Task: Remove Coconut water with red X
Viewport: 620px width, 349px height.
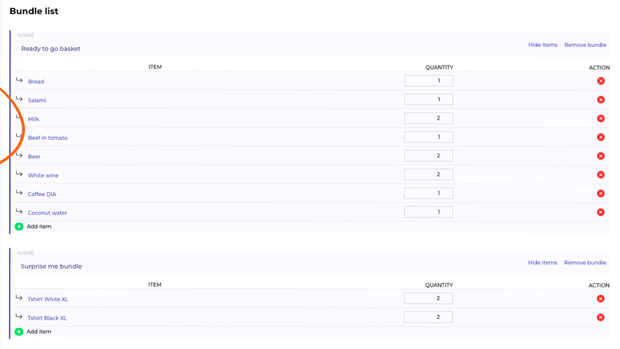Action: (600, 212)
